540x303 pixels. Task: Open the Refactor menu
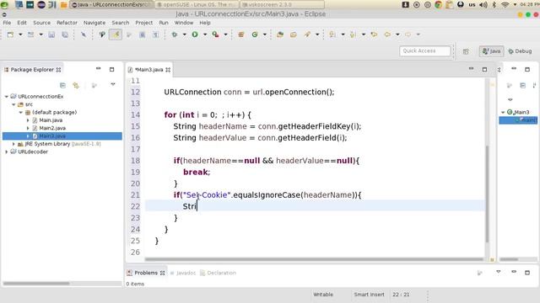click(67, 23)
